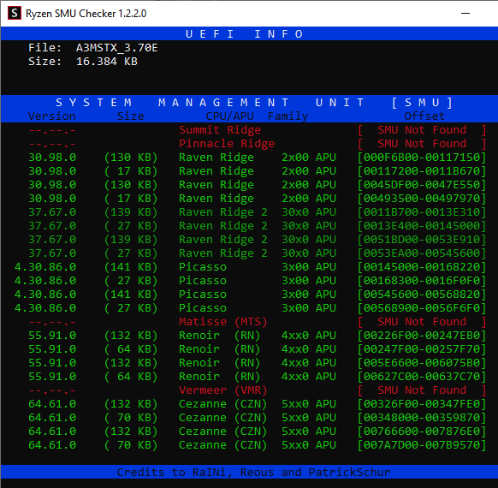The width and height of the screenshot is (498, 488).
Task: Click offset 00247F00-00257F70
Action: click(422, 349)
